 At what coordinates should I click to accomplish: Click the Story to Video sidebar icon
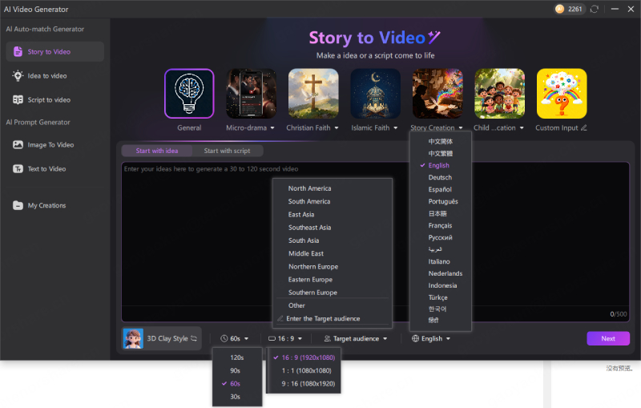coord(18,52)
